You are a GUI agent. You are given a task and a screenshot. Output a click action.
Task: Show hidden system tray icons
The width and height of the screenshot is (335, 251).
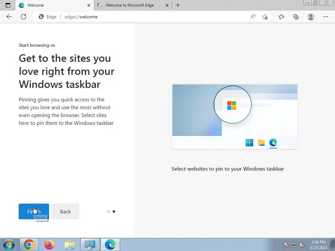pos(278,245)
